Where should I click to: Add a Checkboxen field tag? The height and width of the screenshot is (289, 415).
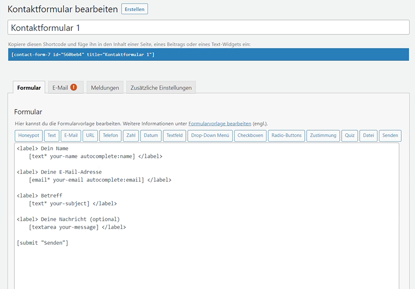[250, 135]
